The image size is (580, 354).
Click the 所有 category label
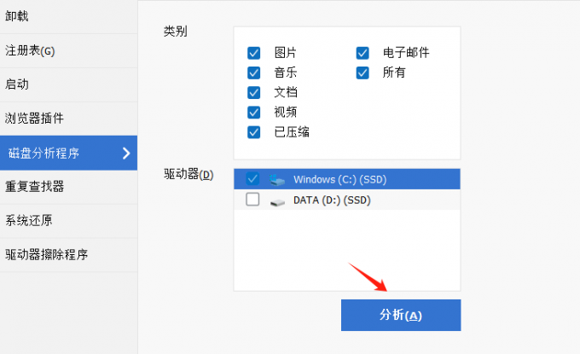394,73
